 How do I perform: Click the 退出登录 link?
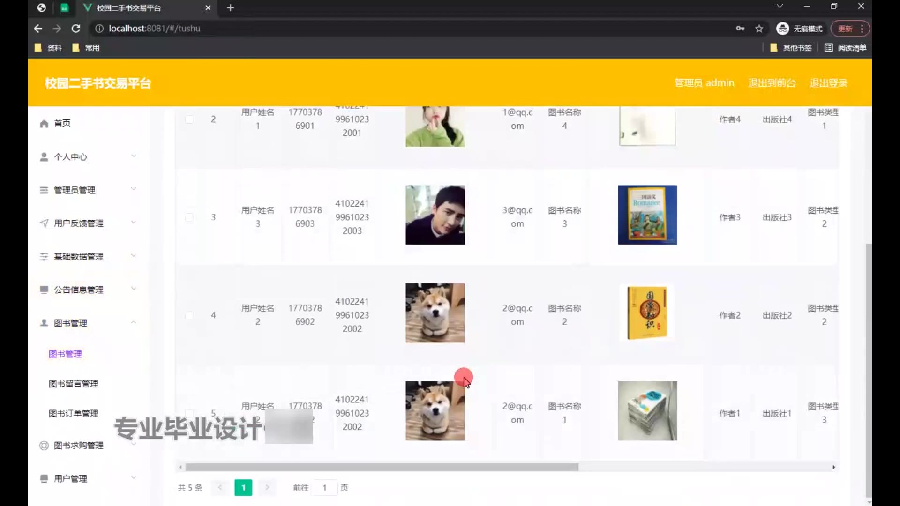coord(828,83)
